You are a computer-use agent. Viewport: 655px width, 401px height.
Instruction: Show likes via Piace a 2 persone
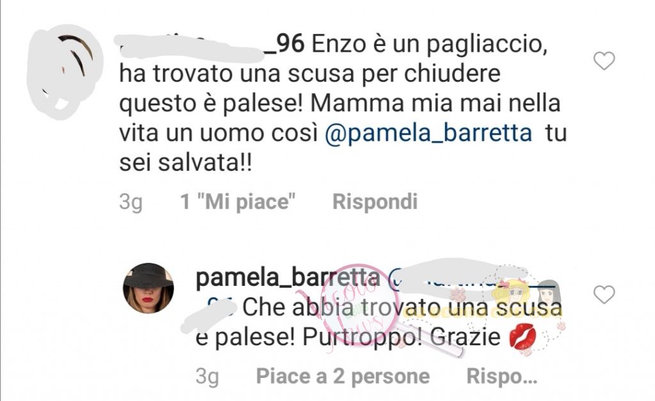(343, 376)
